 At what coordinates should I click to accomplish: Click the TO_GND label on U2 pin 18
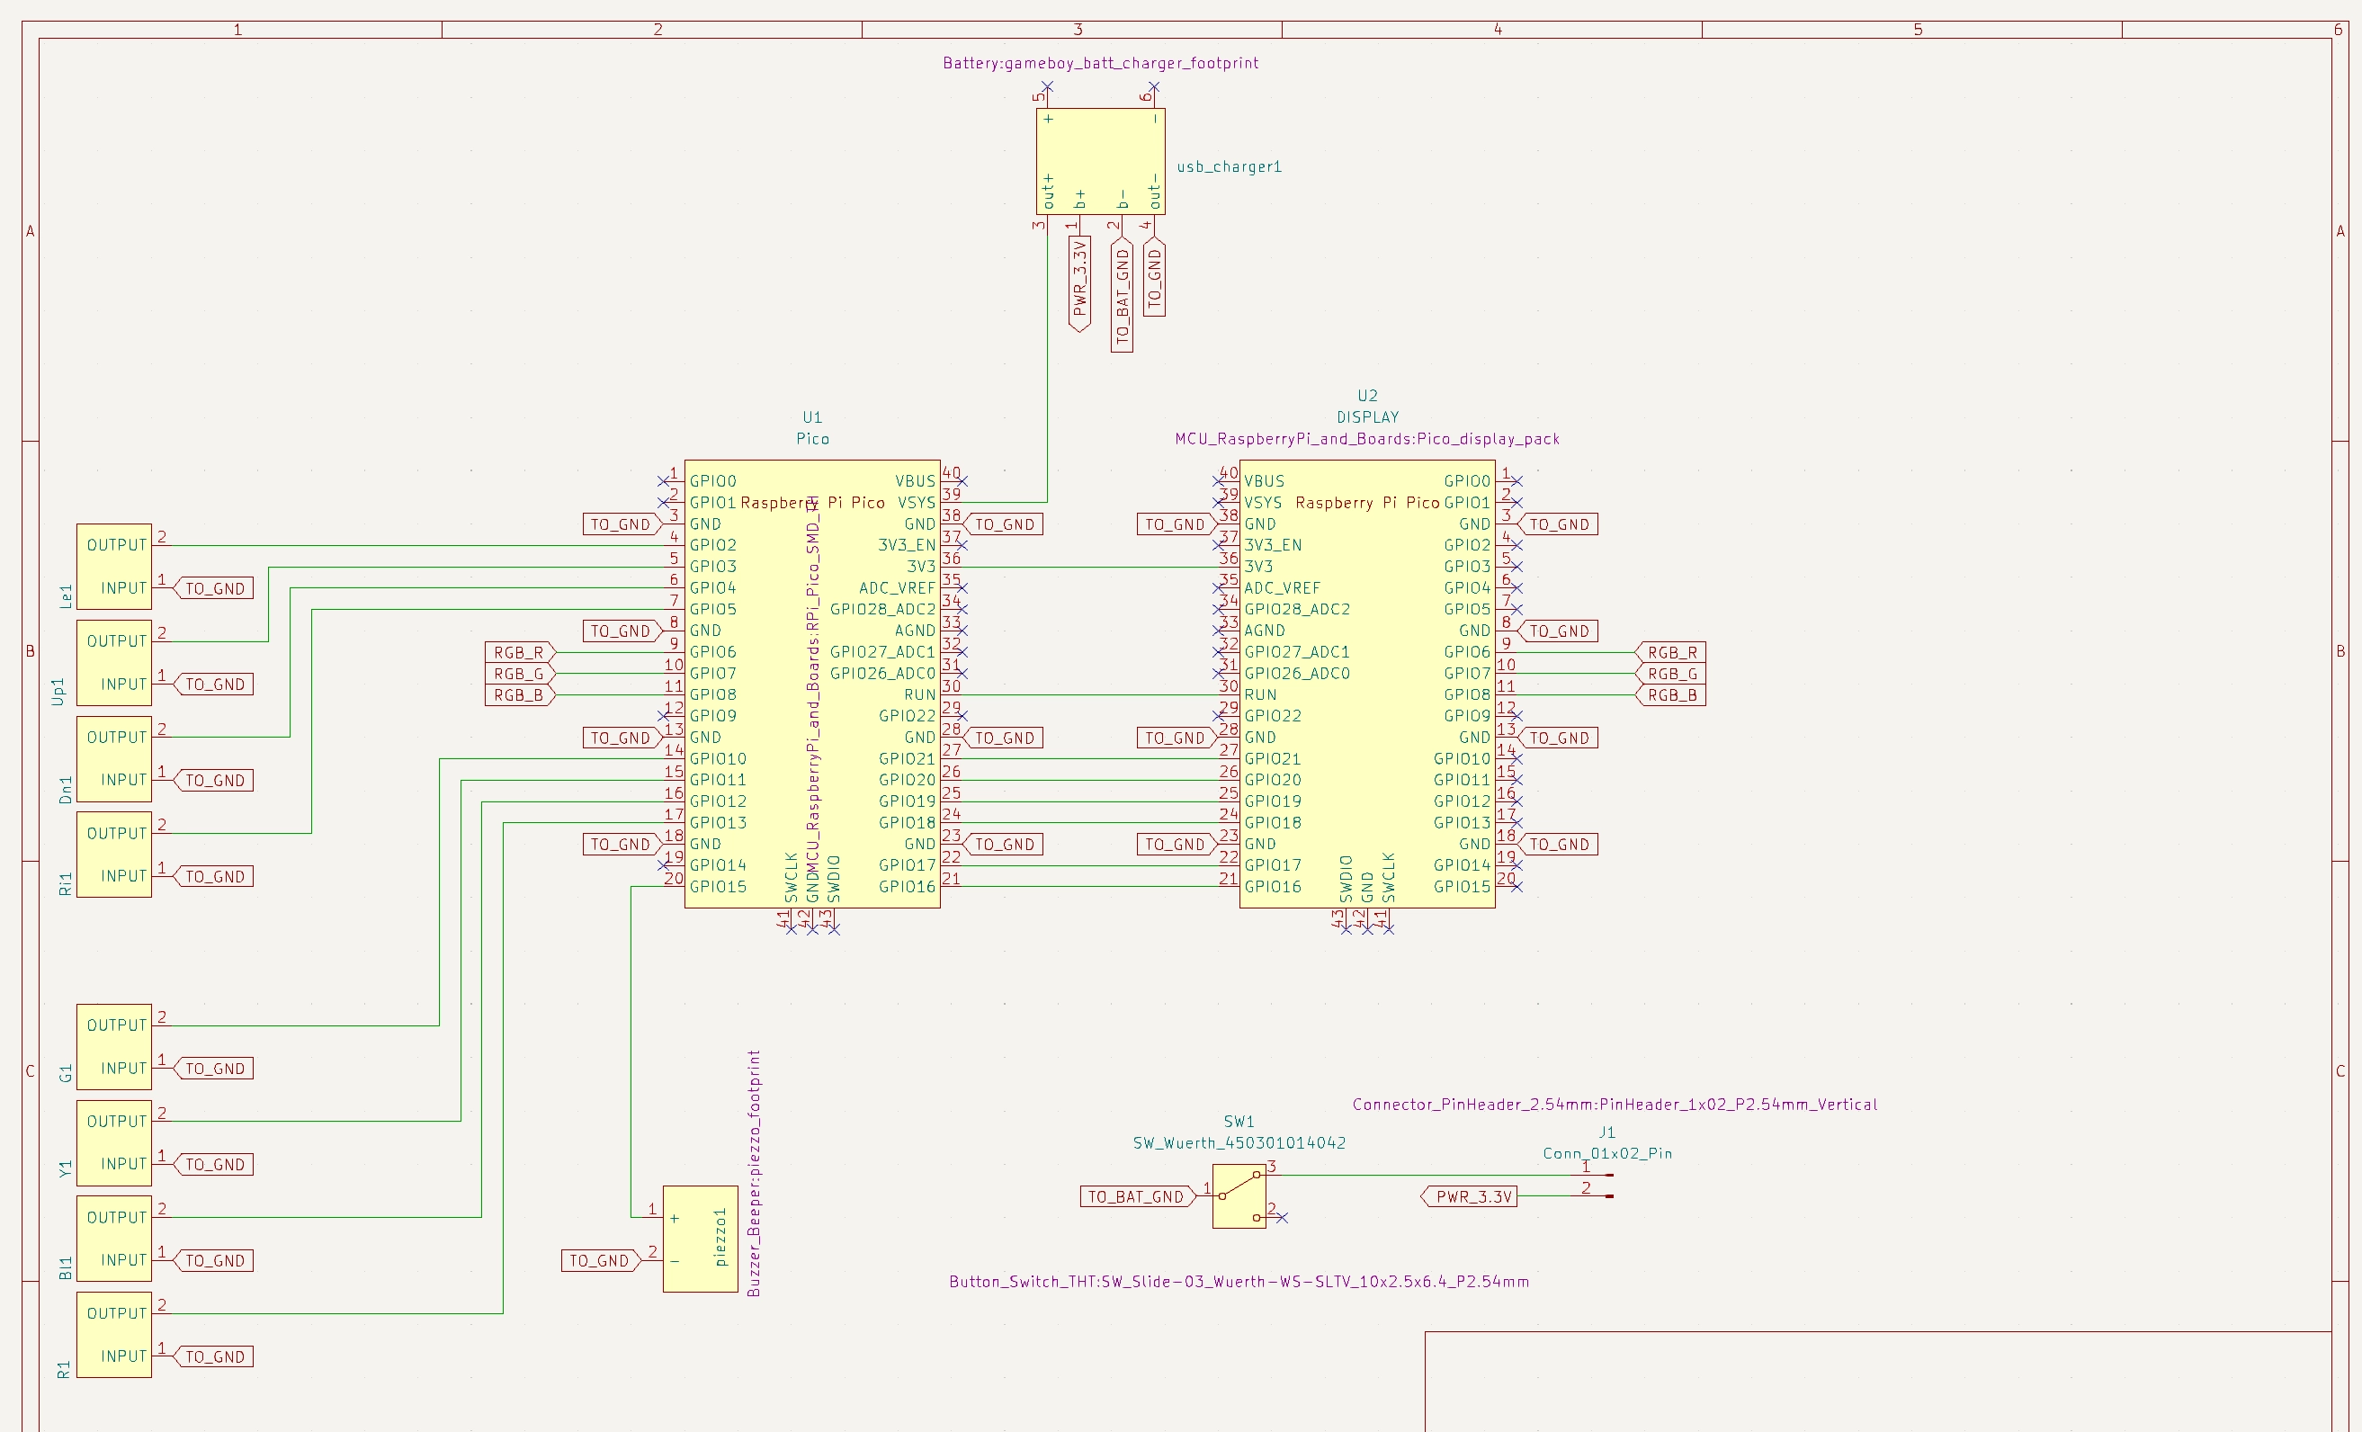point(1558,845)
